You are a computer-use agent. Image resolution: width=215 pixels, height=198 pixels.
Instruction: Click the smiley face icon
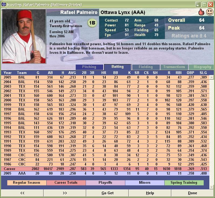(x=210, y=12)
